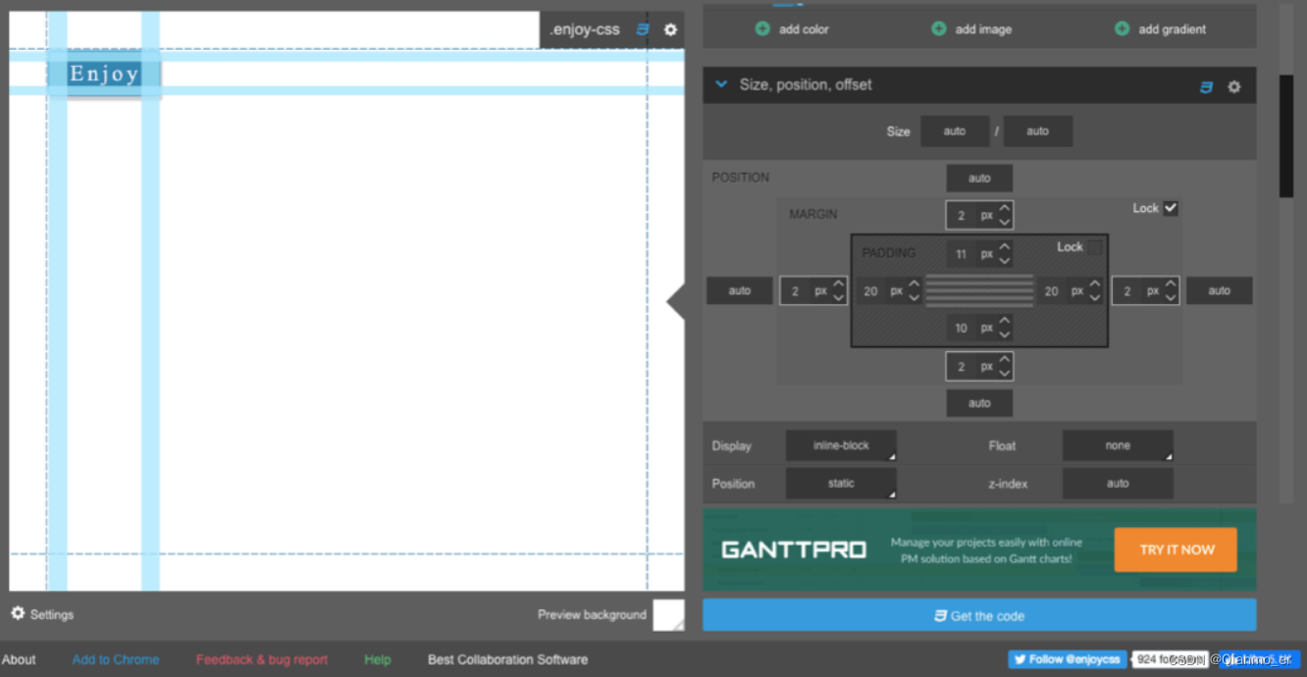Click the panel collapse triangle beside preview
1307x677 pixels.
click(x=675, y=302)
